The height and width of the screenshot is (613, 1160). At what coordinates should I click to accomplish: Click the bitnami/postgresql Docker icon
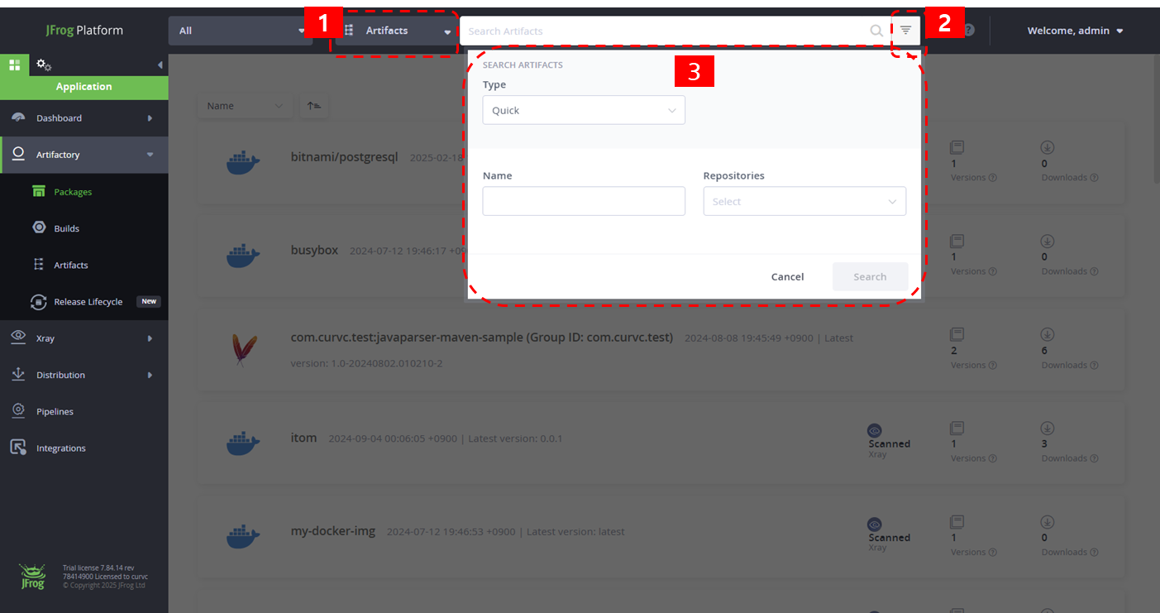tap(243, 163)
